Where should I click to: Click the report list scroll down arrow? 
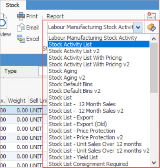154,163
